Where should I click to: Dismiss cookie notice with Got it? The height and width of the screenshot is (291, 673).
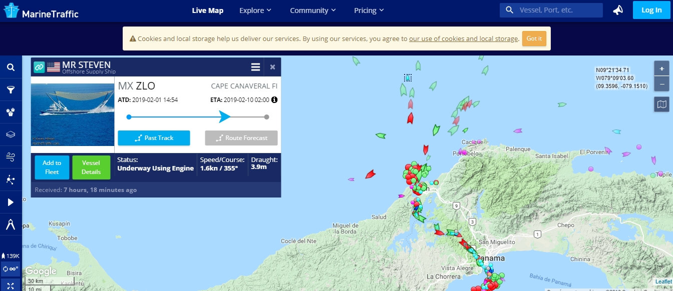point(534,38)
